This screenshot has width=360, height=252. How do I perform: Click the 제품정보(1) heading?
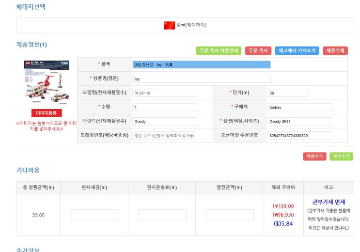click(x=31, y=45)
